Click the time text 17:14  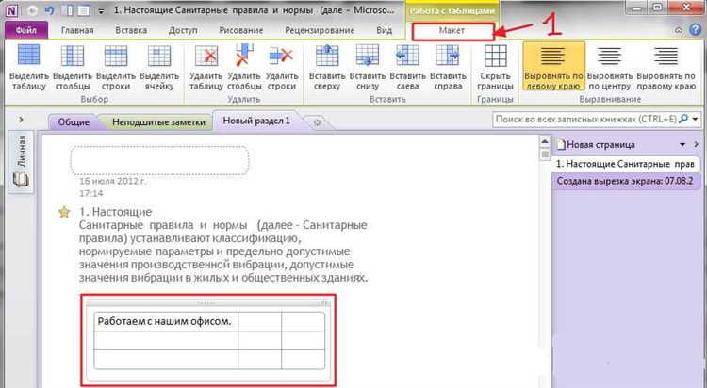pos(91,193)
